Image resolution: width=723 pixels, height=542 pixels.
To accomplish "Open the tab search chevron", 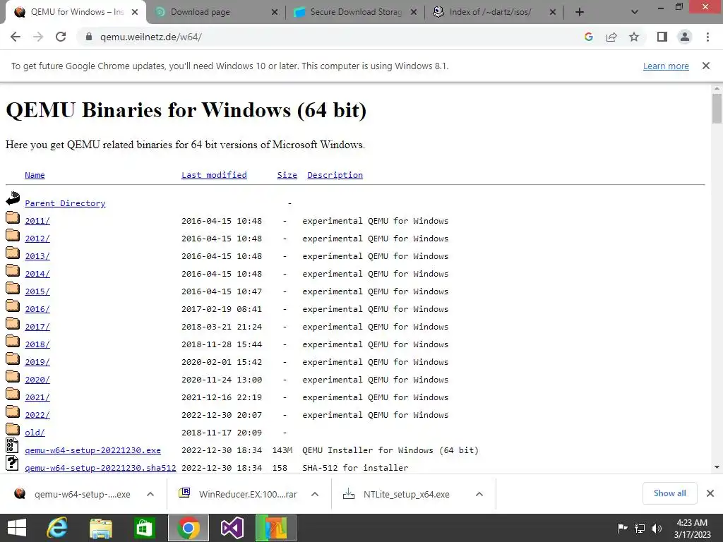I will pyautogui.click(x=635, y=12).
